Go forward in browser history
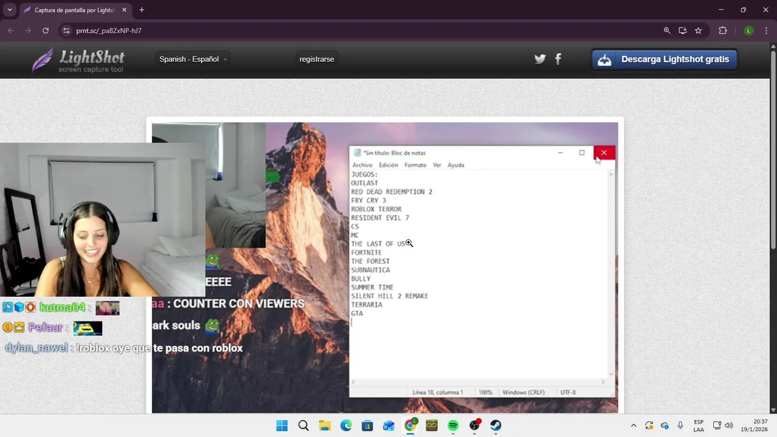The image size is (777, 437). click(x=28, y=30)
